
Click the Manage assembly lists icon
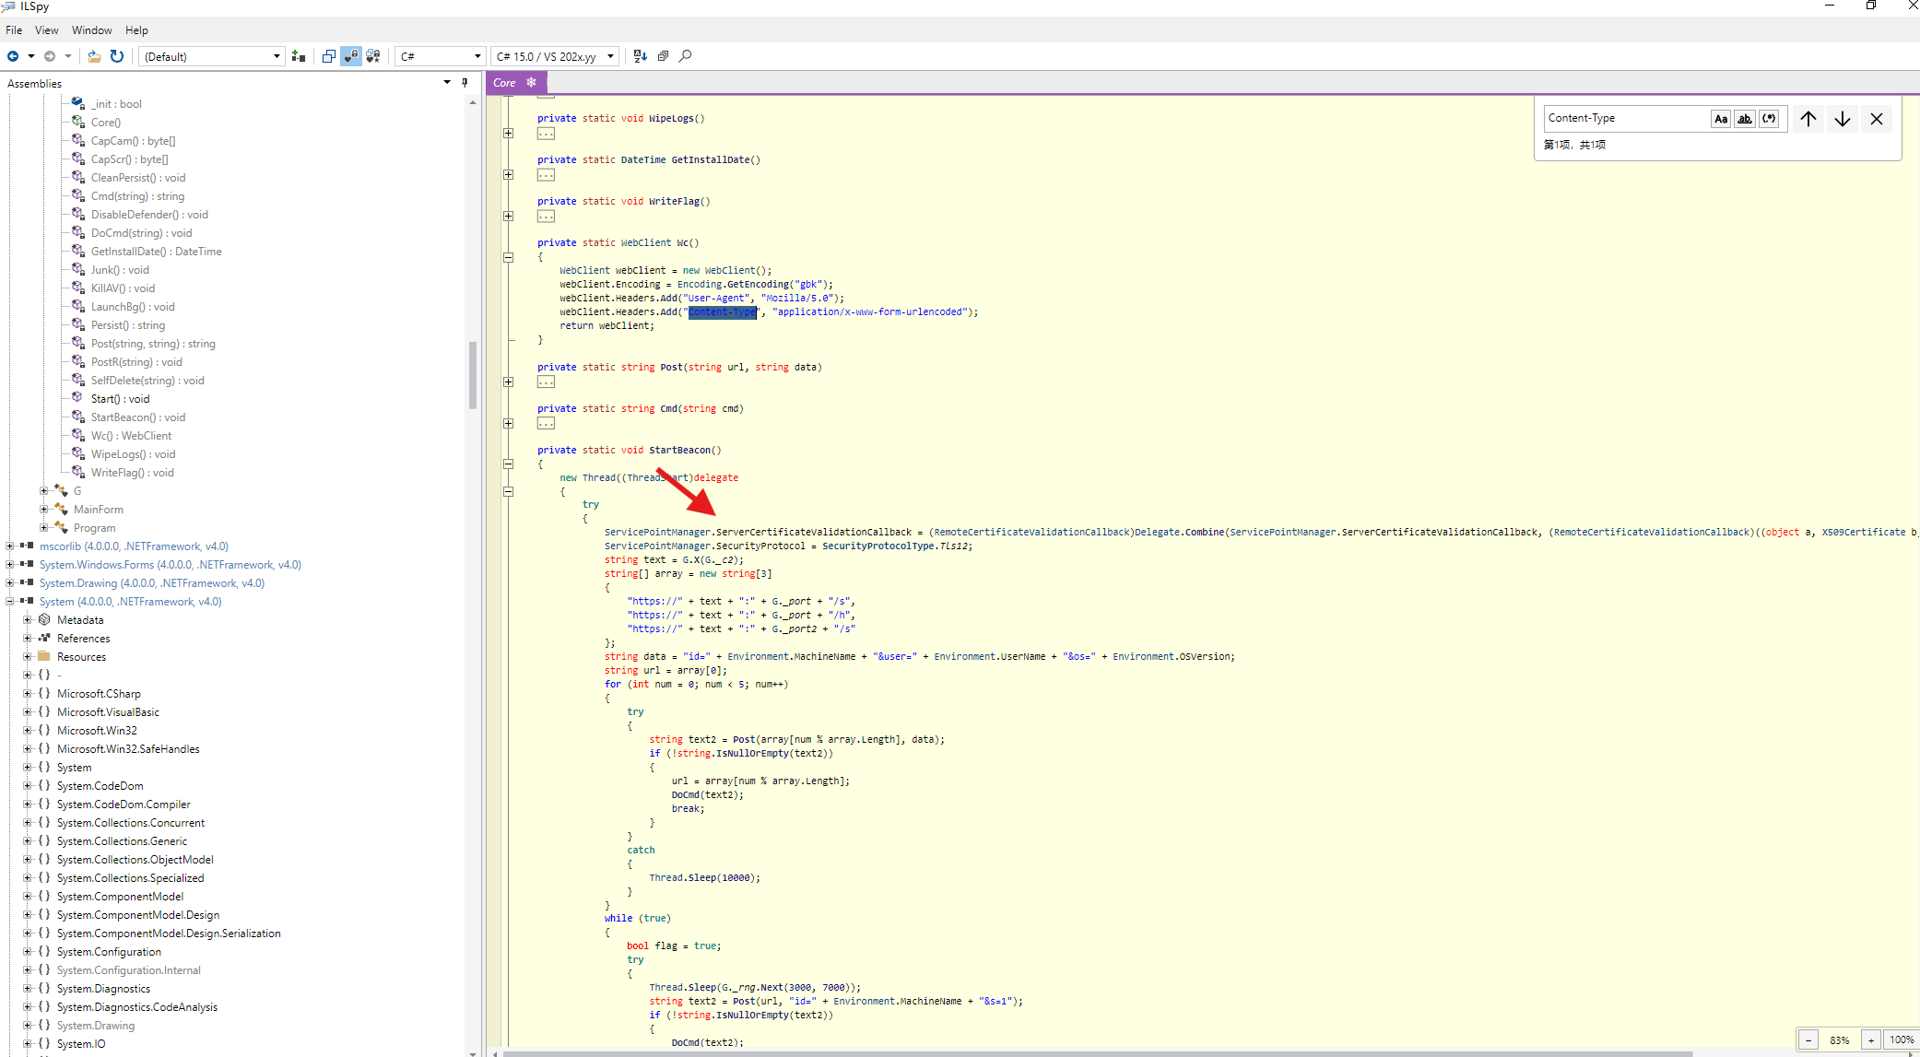(299, 56)
